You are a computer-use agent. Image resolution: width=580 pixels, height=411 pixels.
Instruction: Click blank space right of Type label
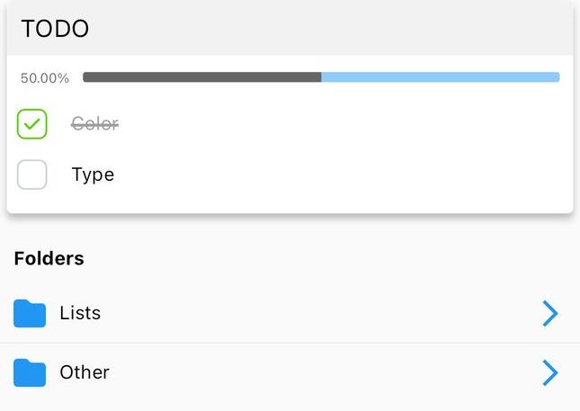[x=342, y=174]
